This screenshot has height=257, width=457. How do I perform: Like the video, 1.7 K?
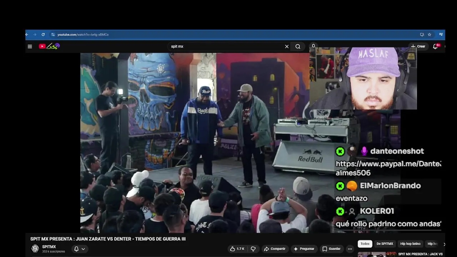237,249
